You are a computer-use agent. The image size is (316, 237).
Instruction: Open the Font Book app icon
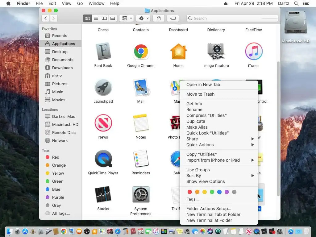click(x=103, y=51)
